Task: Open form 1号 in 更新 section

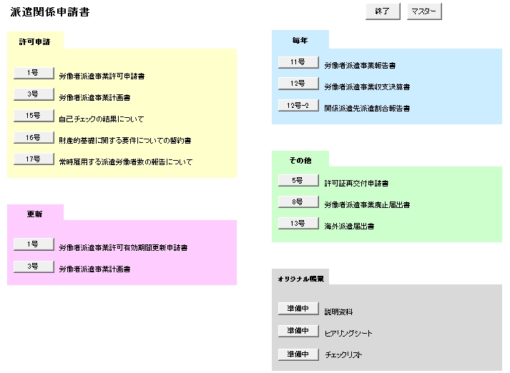Action: [34, 244]
